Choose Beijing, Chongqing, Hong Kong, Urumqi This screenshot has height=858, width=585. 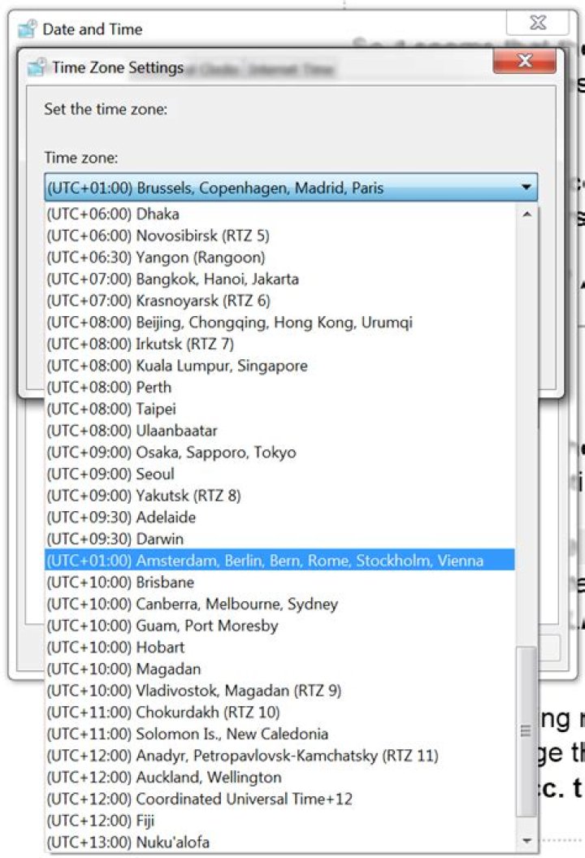(x=279, y=323)
